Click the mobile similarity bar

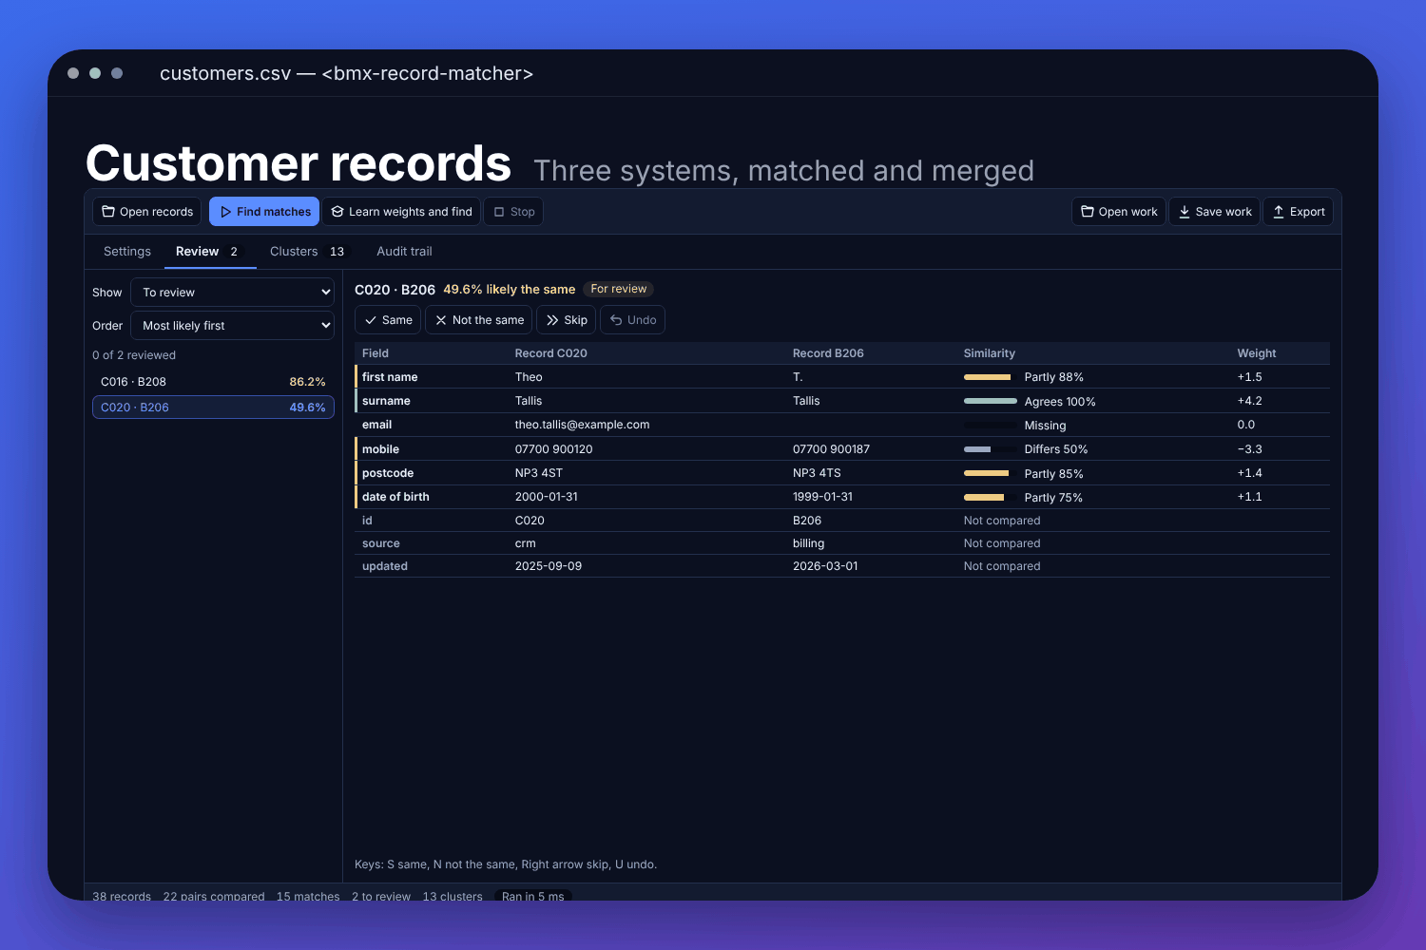pos(990,449)
